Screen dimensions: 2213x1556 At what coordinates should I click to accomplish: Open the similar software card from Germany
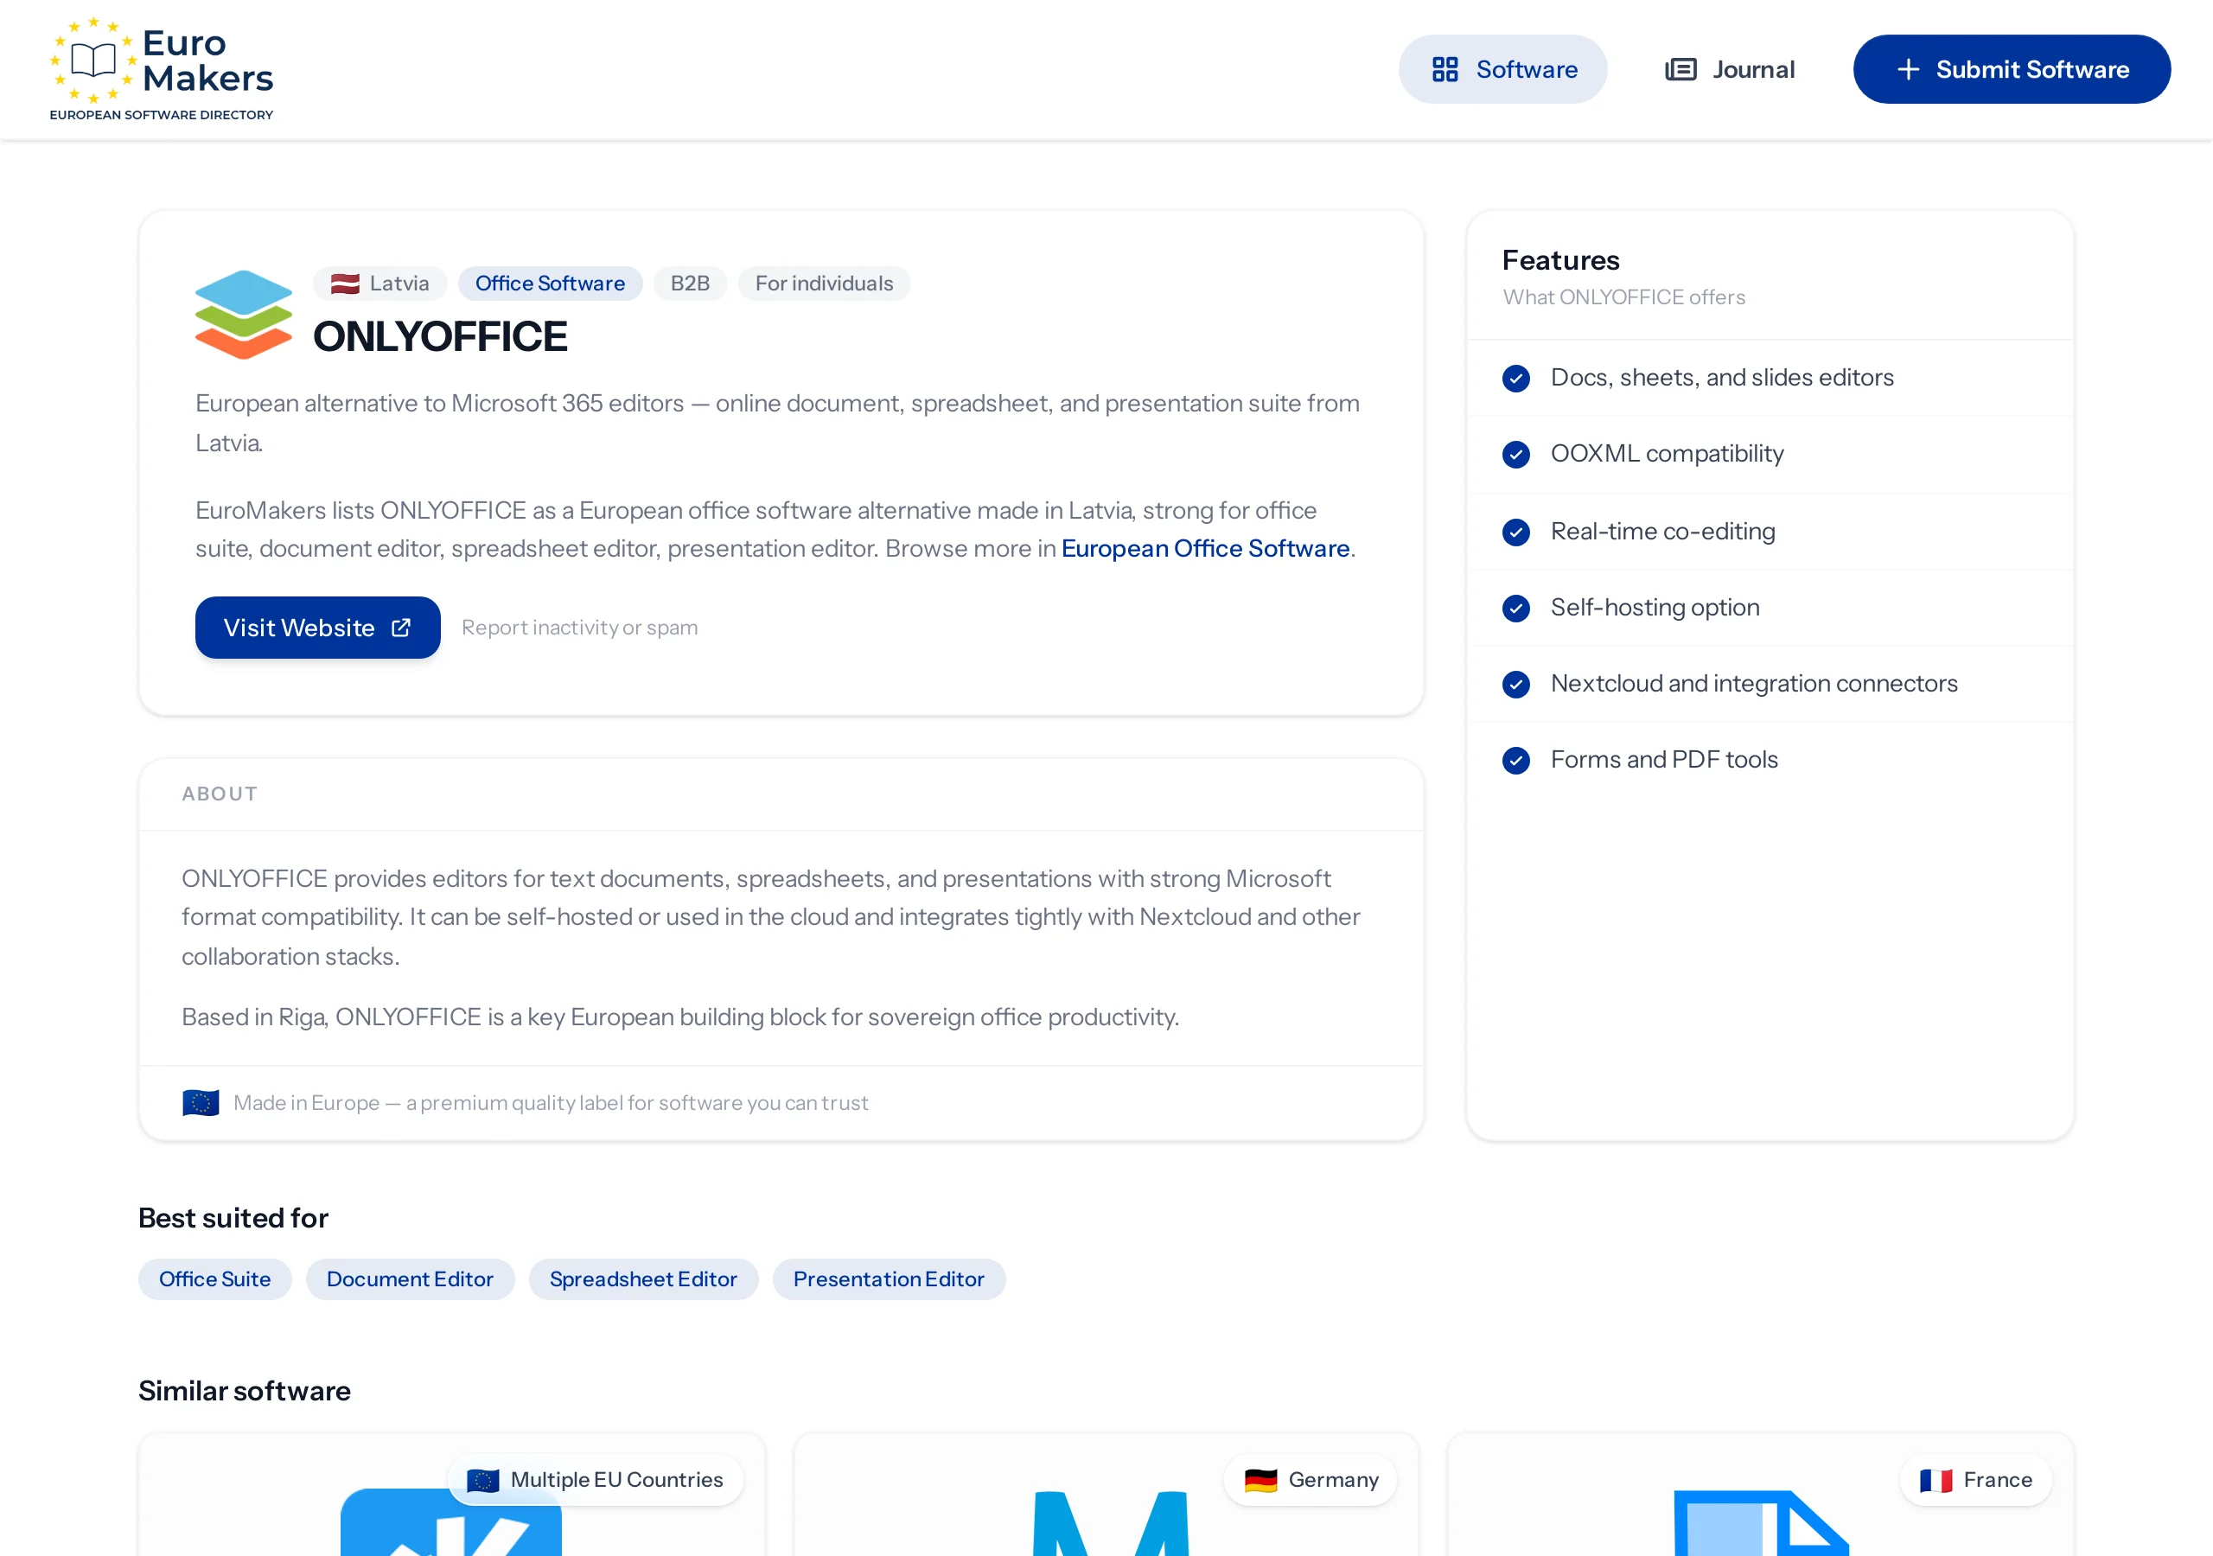pyautogui.click(x=1106, y=1495)
